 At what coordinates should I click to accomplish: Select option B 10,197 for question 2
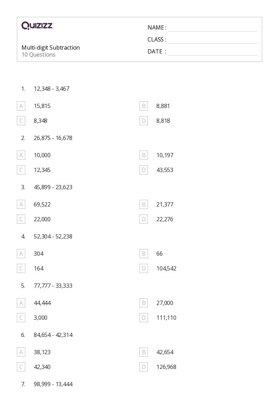click(x=144, y=155)
